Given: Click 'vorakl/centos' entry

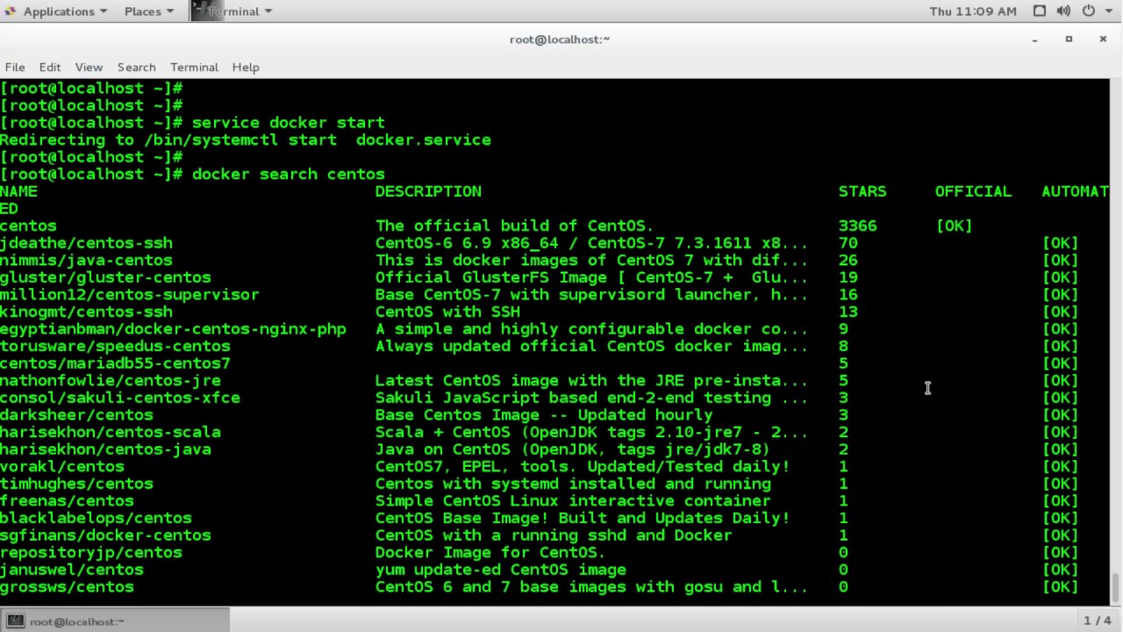Looking at the screenshot, I should 62,466.
